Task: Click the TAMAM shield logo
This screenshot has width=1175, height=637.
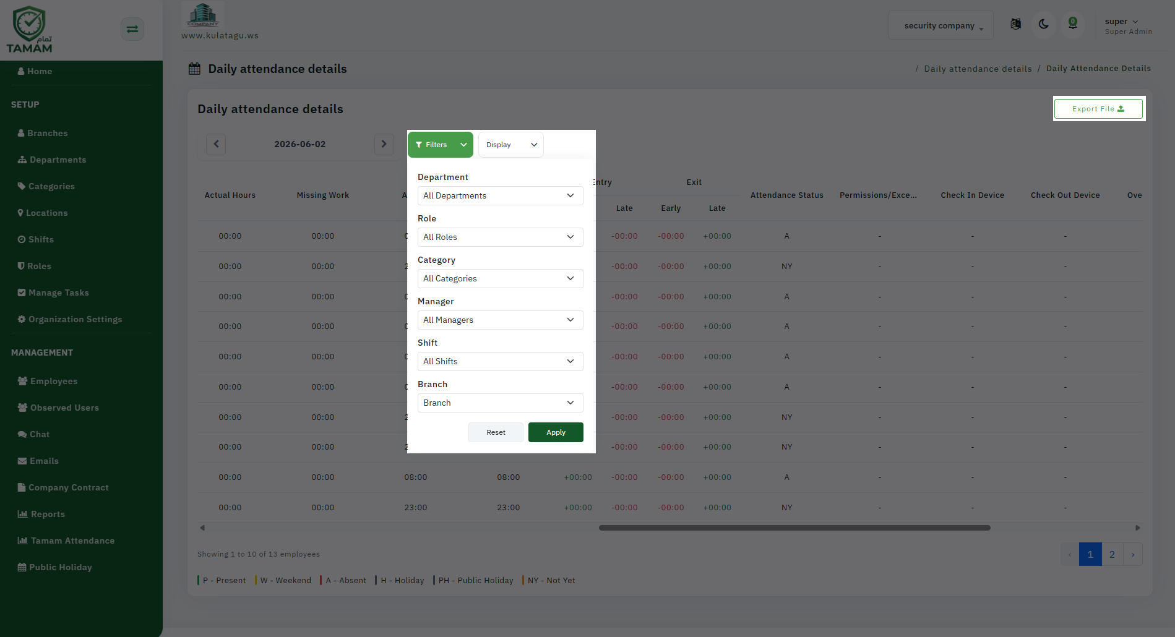Action: tap(29, 29)
